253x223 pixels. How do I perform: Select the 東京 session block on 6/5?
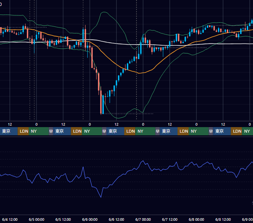(x=62, y=131)
